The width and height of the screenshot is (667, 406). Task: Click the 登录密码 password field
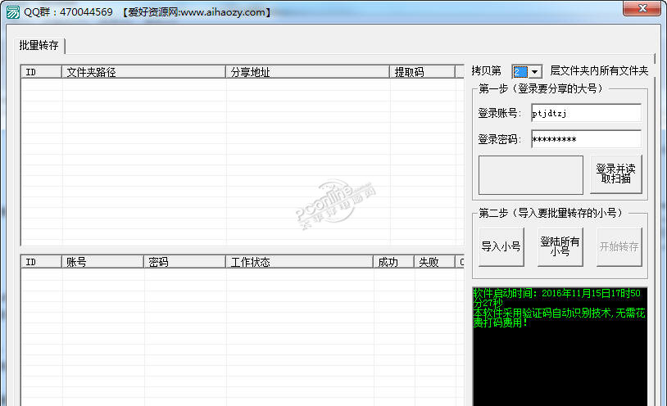tap(586, 139)
